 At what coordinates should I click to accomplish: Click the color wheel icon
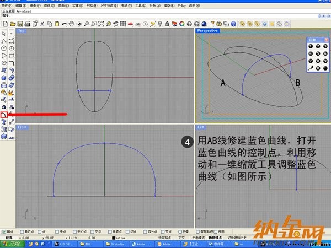[x=181, y=24]
